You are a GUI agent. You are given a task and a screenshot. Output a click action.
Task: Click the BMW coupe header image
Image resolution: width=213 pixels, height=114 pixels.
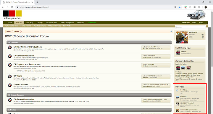coord(196,15)
